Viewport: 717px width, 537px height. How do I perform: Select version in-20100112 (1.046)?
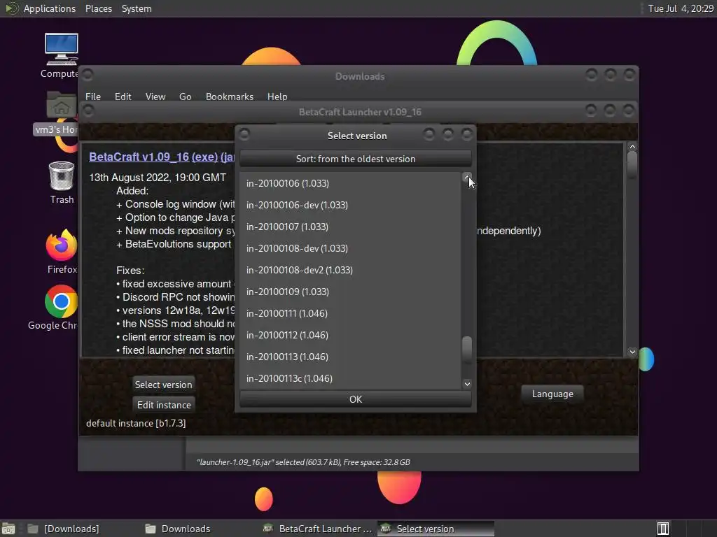(x=350, y=335)
